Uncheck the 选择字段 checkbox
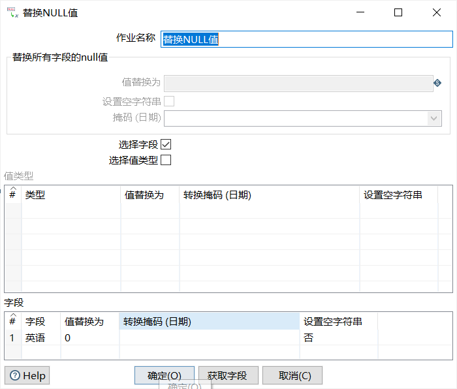This screenshot has width=457, height=389. (x=166, y=144)
